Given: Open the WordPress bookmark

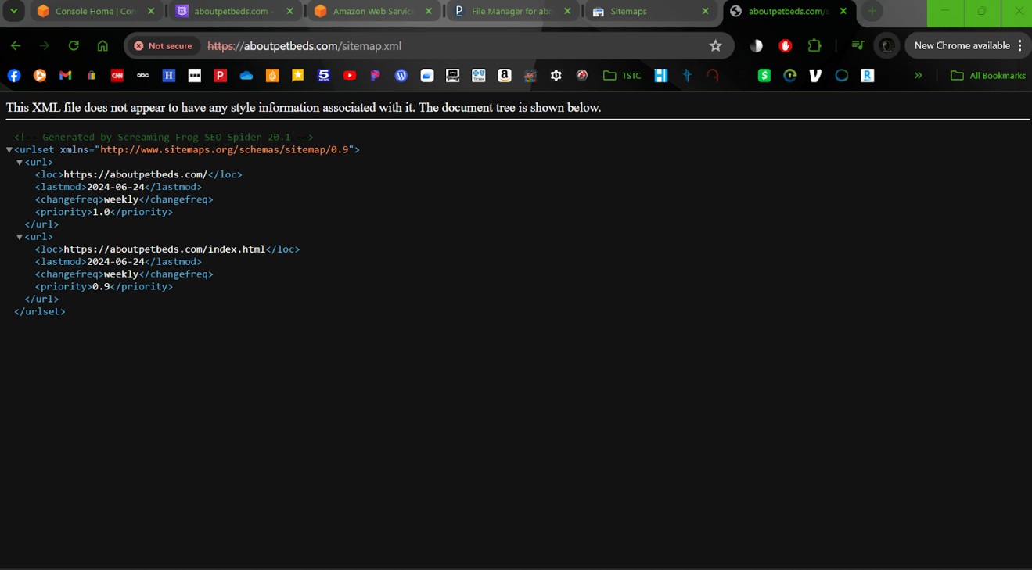Looking at the screenshot, I should tap(401, 76).
